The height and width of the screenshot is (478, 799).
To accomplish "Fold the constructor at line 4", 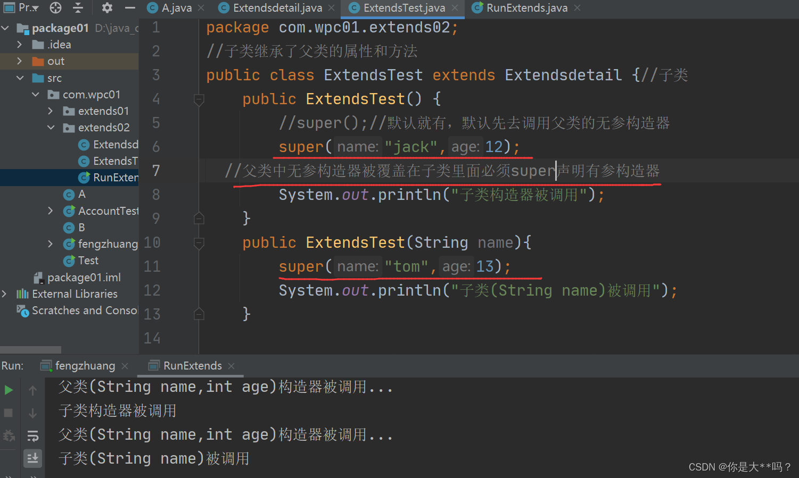I will [199, 99].
